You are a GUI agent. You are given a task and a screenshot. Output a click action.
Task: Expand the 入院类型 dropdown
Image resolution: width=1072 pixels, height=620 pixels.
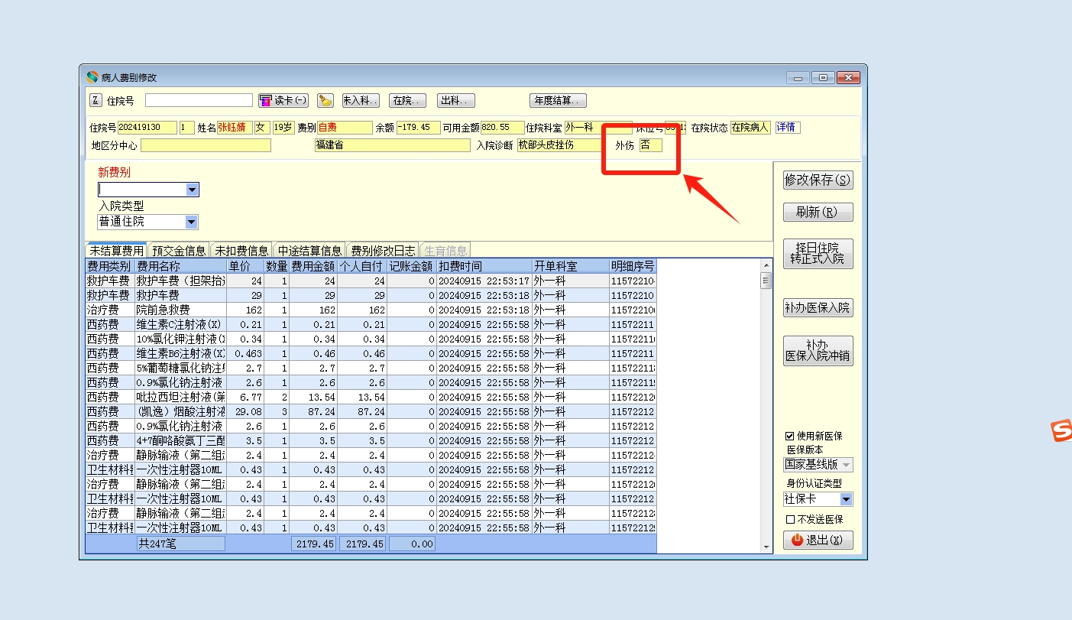[191, 222]
